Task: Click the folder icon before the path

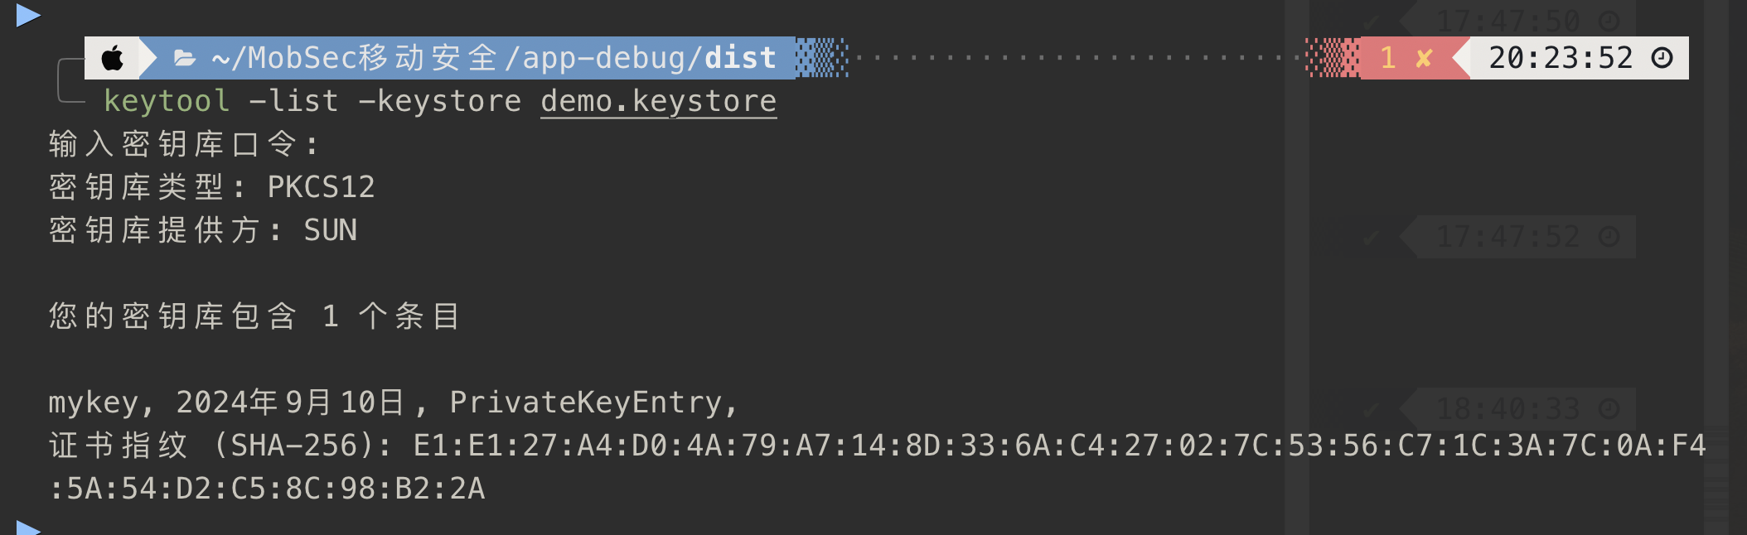Action: 184,59
